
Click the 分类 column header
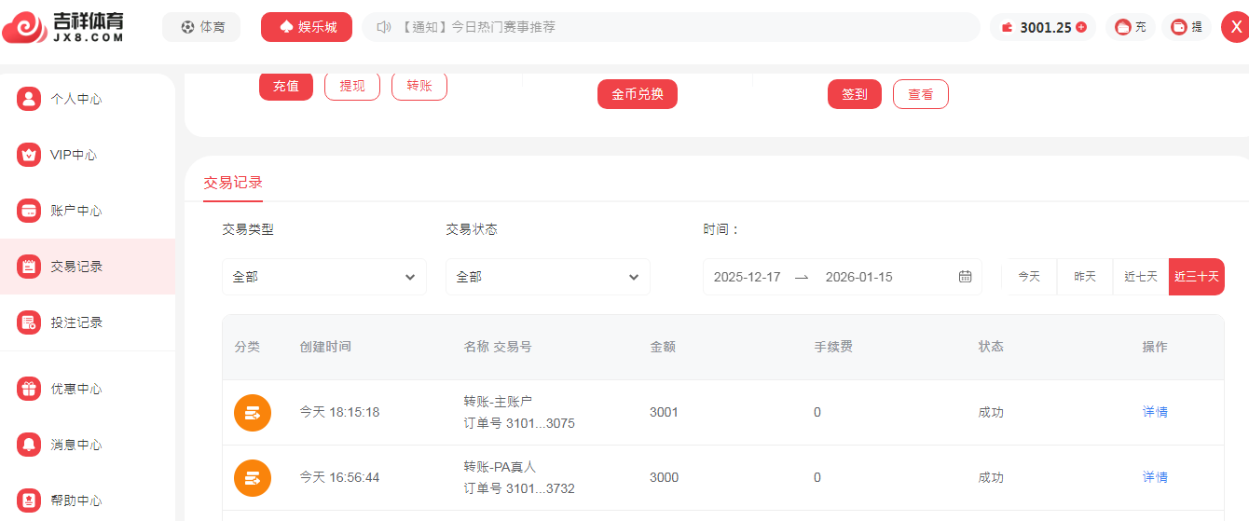(247, 347)
